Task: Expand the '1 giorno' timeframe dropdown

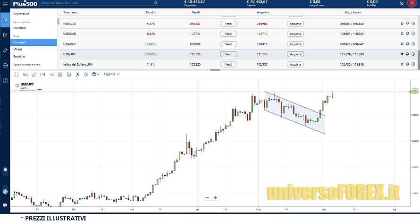Action: pyautogui.click(x=111, y=74)
